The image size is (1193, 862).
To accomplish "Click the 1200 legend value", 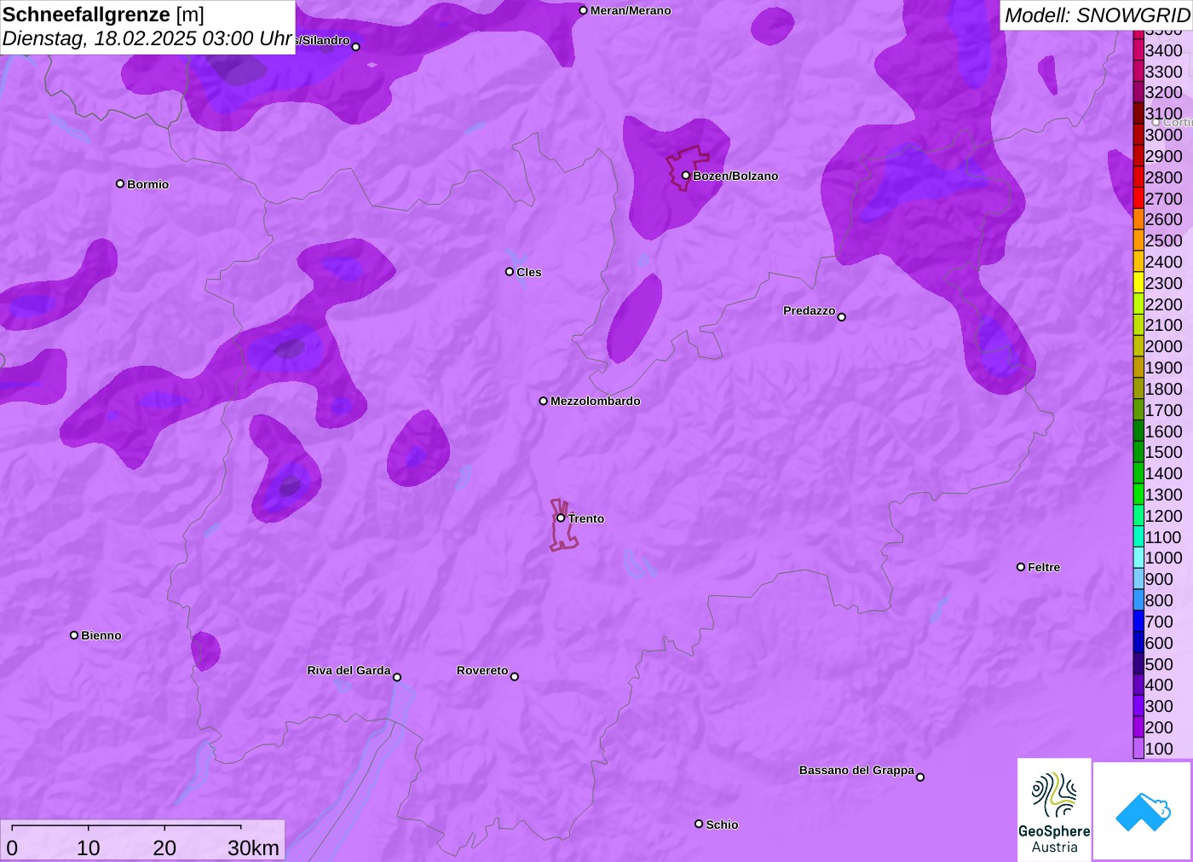I will [x=1163, y=516].
